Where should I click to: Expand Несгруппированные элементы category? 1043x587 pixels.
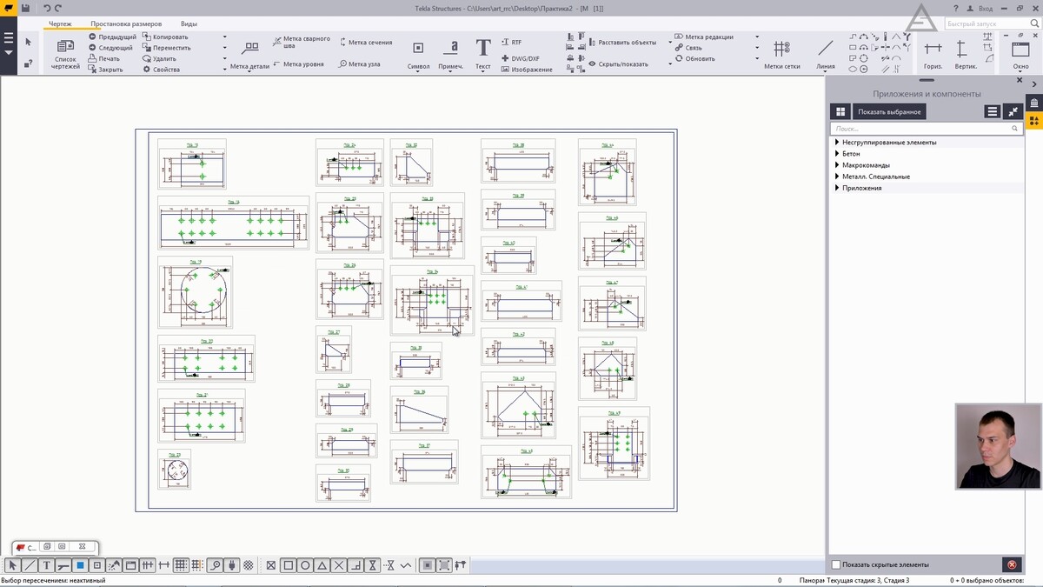pyautogui.click(x=837, y=143)
